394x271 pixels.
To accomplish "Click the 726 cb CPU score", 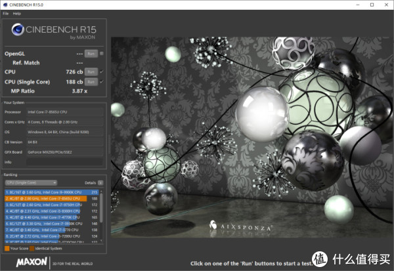I will (74, 72).
